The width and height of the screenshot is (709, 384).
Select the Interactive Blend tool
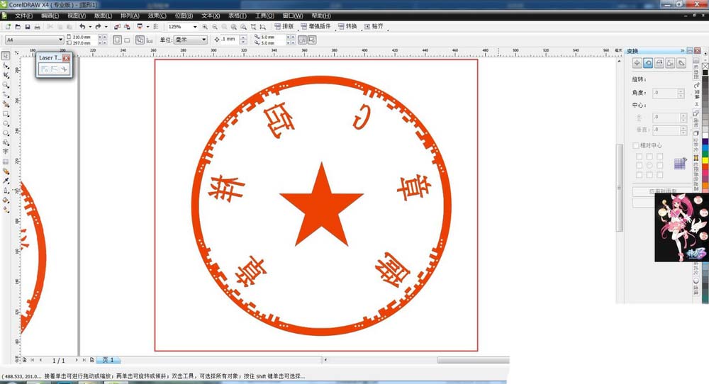pyautogui.click(x=6, y=171)
